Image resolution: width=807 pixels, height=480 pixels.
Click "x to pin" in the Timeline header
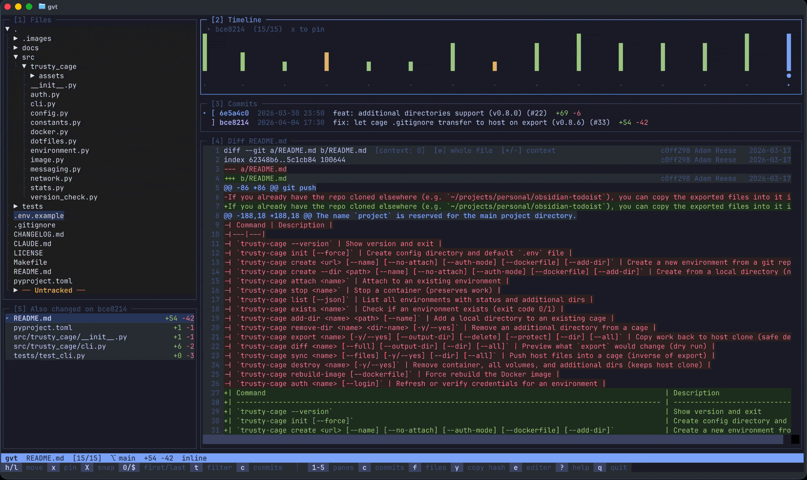click(307, 29)
